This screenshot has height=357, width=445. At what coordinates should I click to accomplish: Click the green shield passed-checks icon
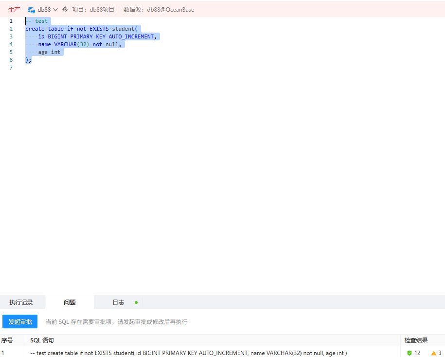(x=409, y=353)
